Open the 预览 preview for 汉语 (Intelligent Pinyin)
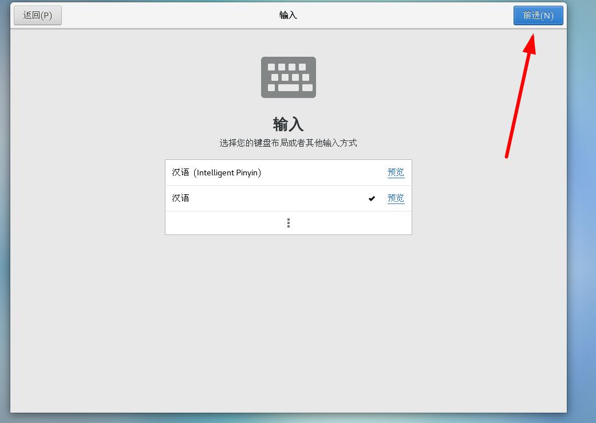 pyautogui.click(x=396, y=172)
